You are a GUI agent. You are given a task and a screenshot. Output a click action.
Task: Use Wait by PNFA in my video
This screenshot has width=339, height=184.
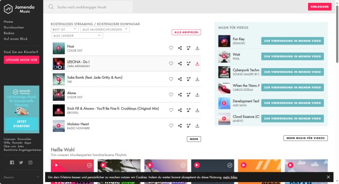[293, 57]
